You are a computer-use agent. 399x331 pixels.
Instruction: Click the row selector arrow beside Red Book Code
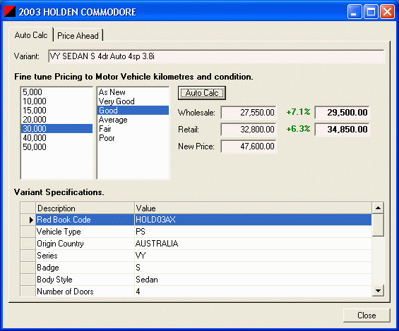(x=28, y=220)
